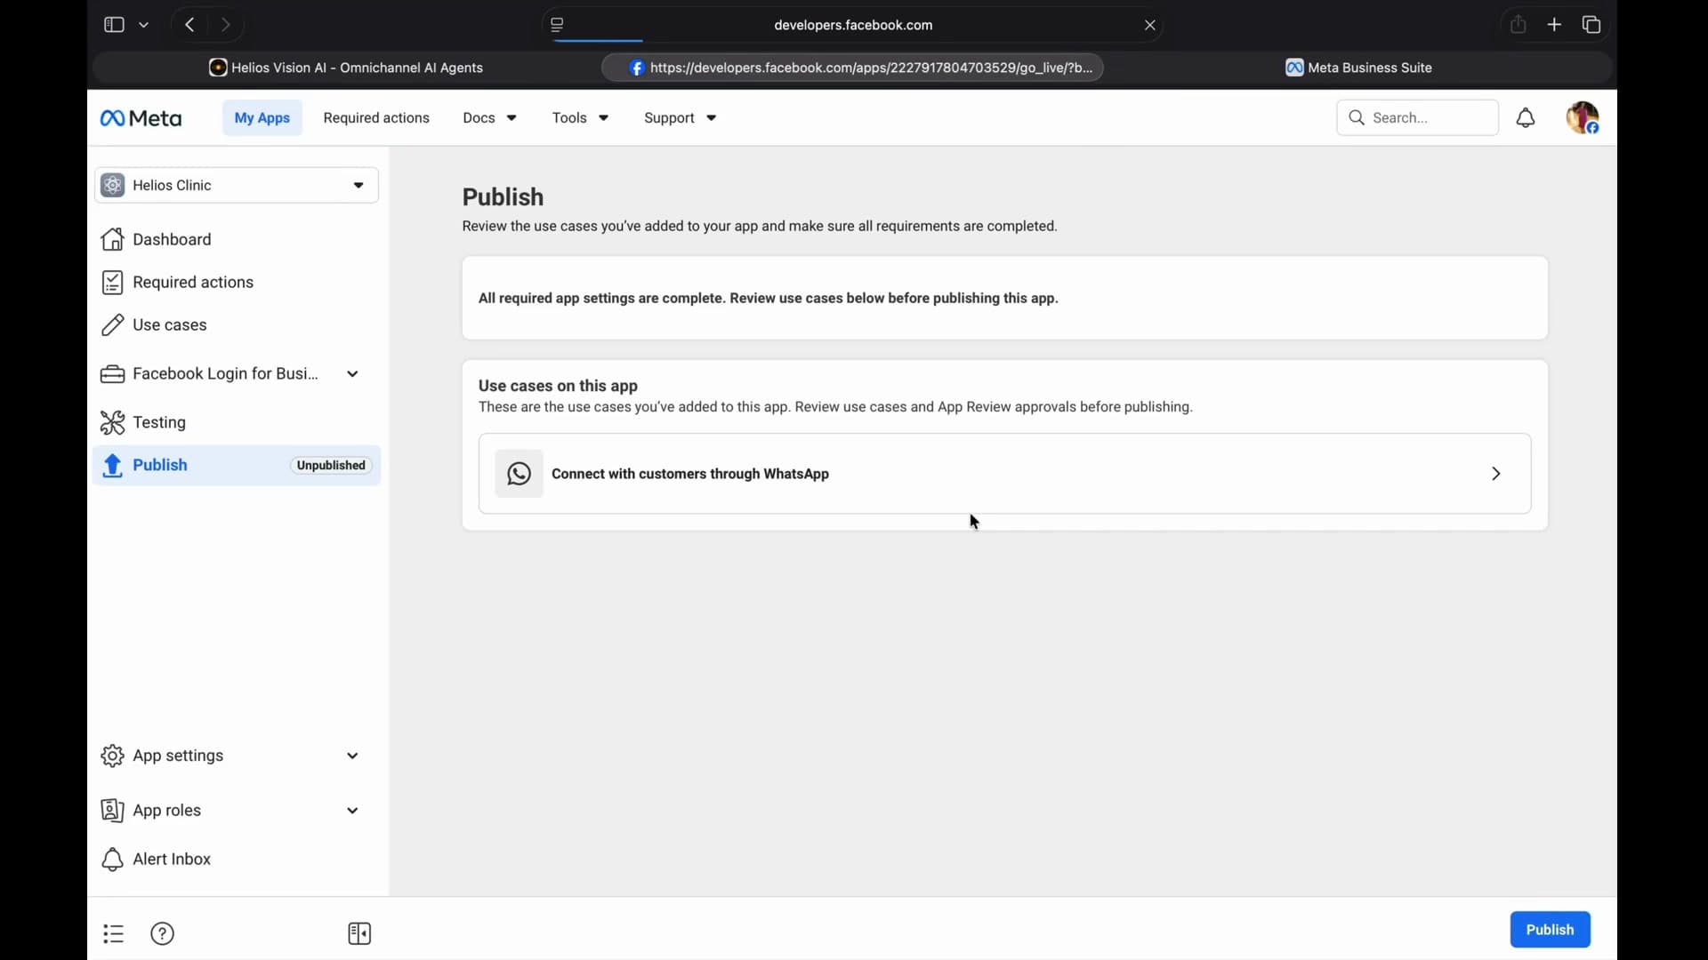
Task: Open a new browser tab
Action: [x=1555, y=25]
